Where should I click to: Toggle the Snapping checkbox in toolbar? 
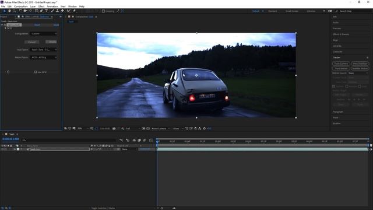[103, 11]
